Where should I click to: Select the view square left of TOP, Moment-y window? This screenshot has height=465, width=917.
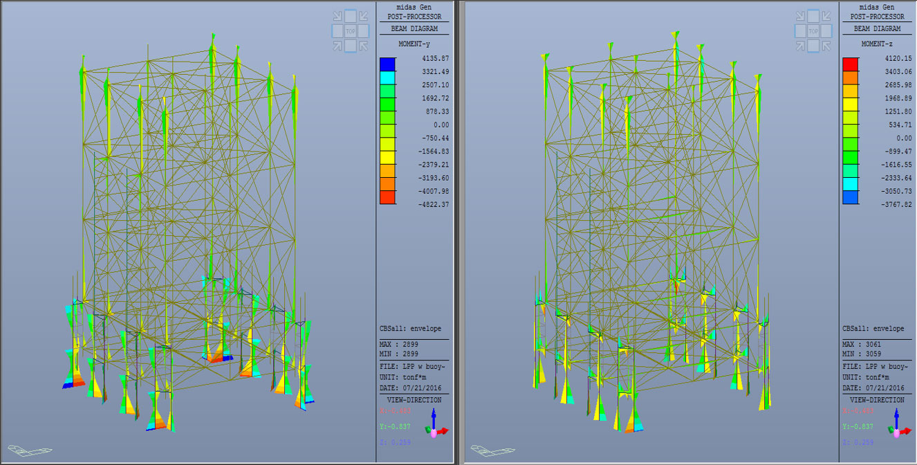337,31
